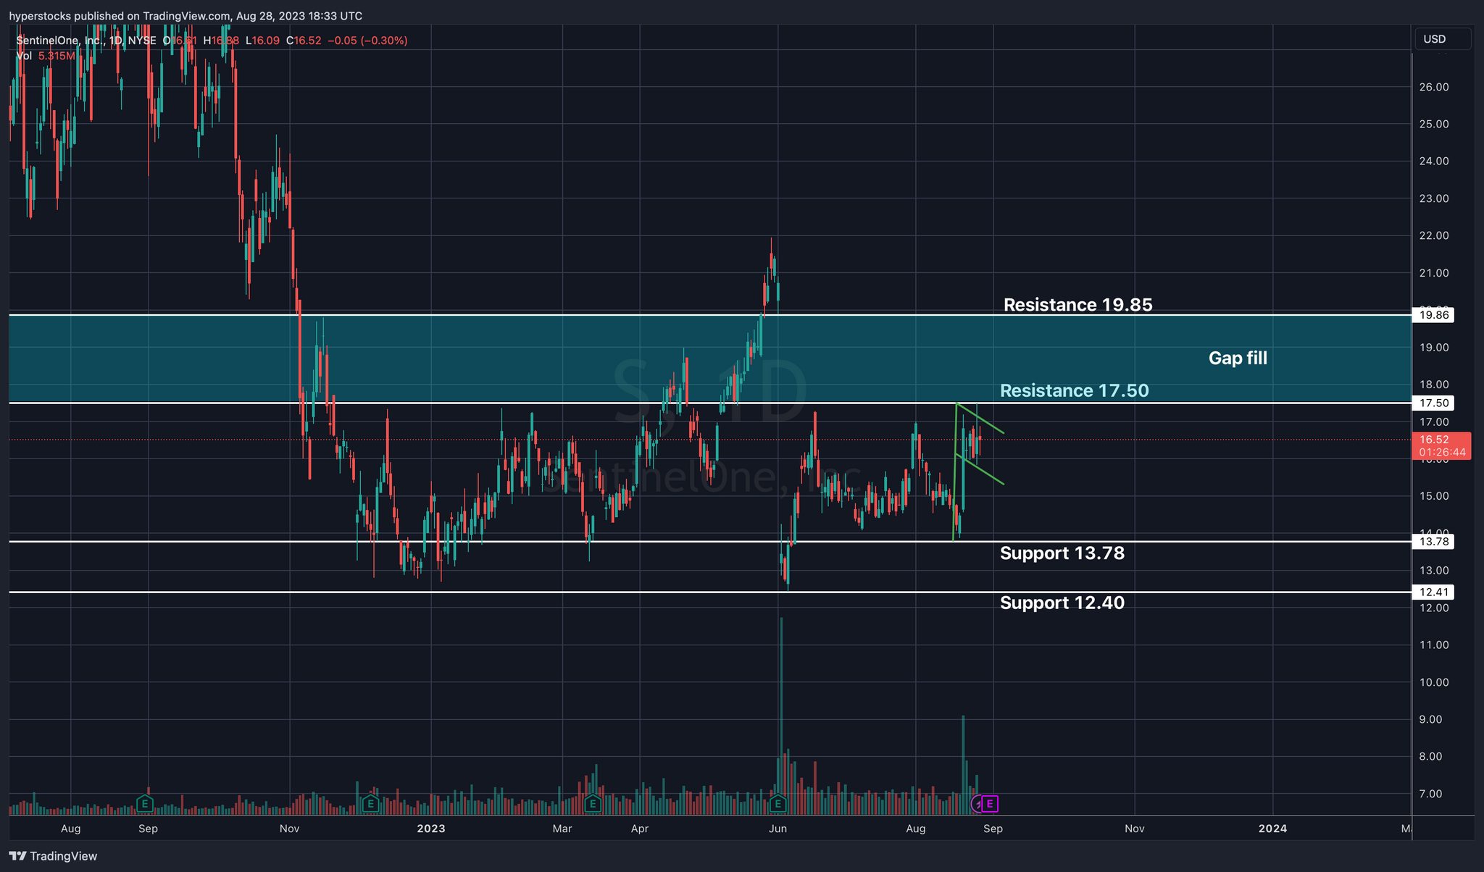Image resolution: width=1484 pixels, height=872 pixels.
Task: Click the 19.86 price axis label
Action: tap(1433, 315)
